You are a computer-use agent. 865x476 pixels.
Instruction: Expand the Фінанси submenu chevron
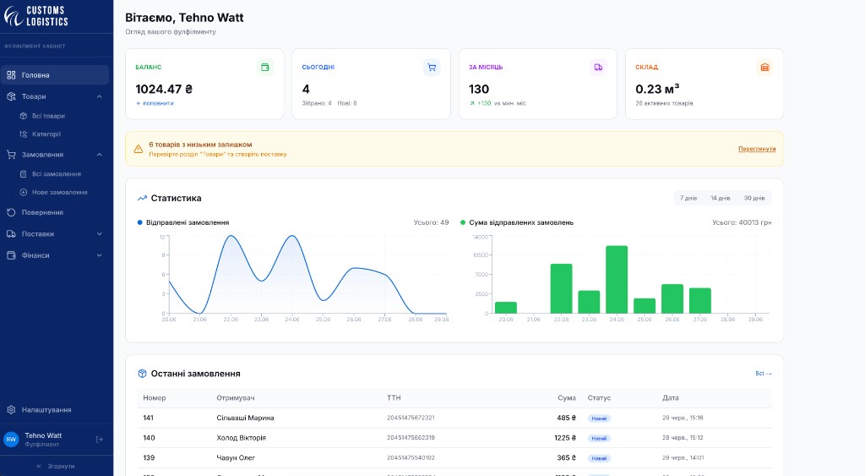tap(100, 255)
